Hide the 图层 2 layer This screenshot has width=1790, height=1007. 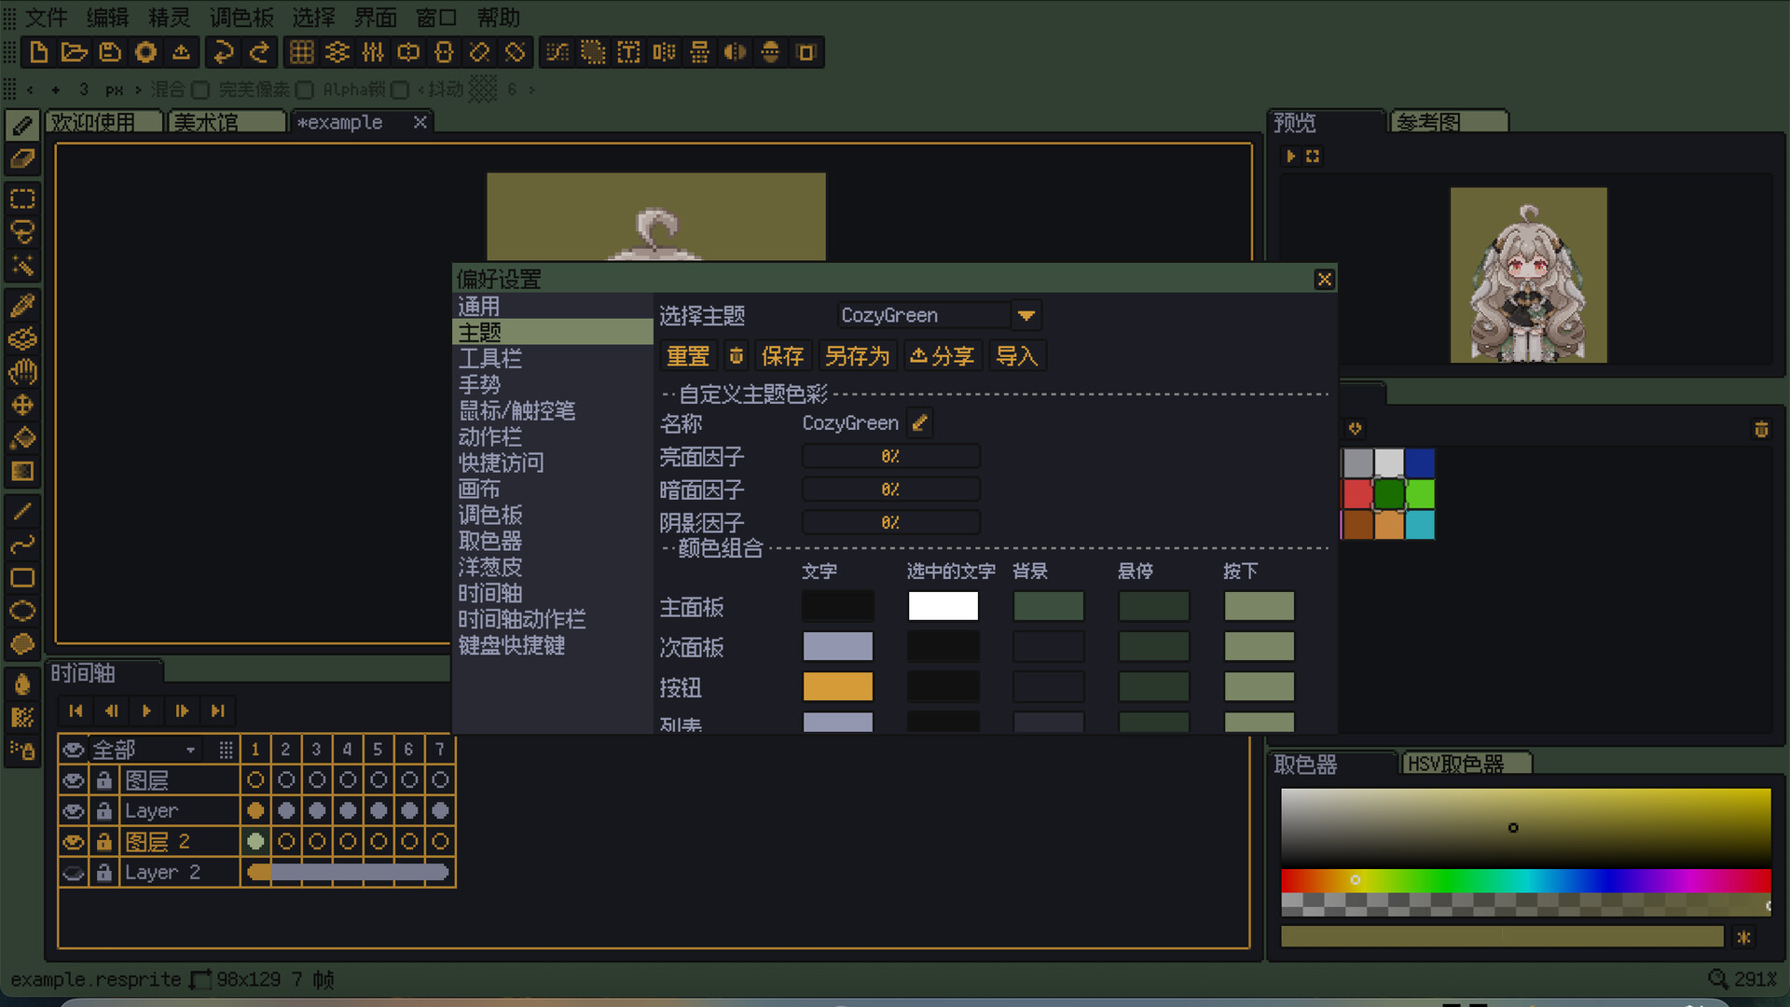pyautogui.click(x=73, y=842)
